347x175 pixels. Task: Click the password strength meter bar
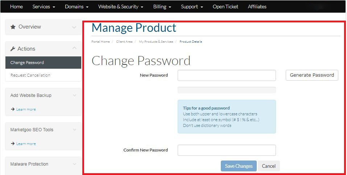[x=227, y=90]
